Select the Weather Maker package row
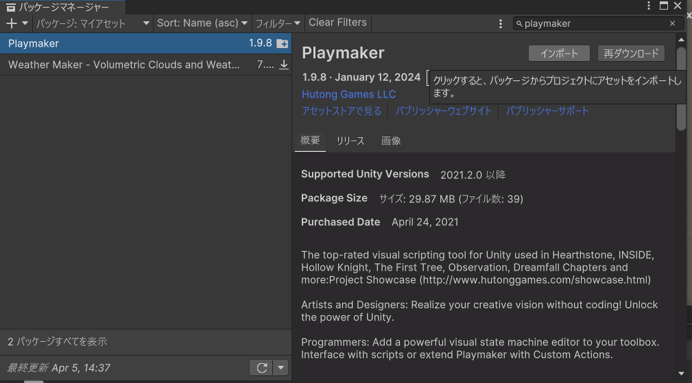This screenshot has height=383, width=692. [145, 65]
